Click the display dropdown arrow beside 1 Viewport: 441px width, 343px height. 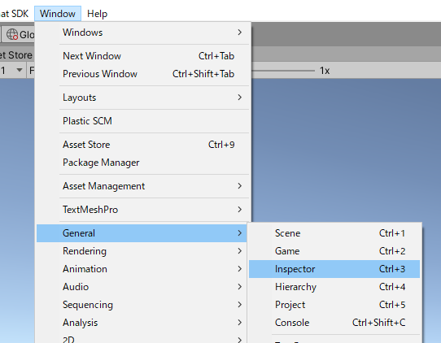coord(20,70)
